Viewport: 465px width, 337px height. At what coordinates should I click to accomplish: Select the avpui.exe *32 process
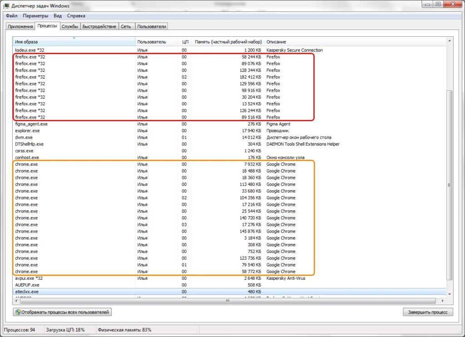point(229,278)
